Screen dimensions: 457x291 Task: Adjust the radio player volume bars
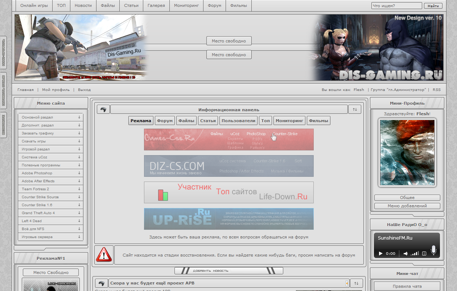click(x=415, y=253)
